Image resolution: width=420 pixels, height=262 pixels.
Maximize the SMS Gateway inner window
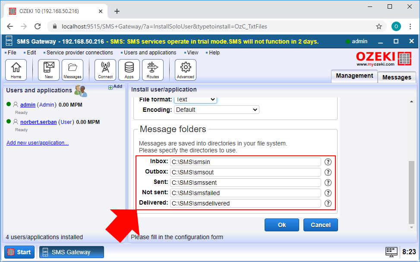coord(396,41)
